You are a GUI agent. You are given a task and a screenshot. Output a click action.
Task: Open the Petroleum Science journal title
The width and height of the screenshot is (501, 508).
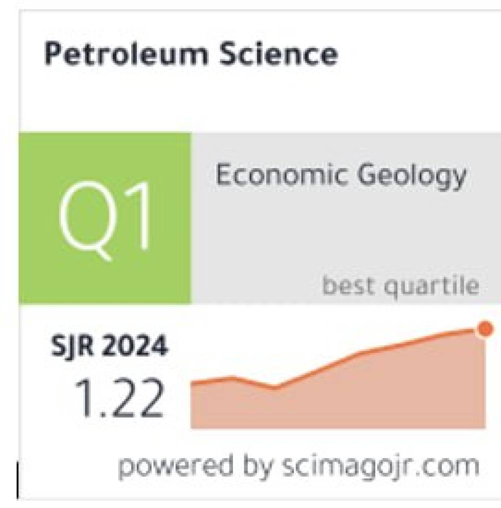pos(190,55)
